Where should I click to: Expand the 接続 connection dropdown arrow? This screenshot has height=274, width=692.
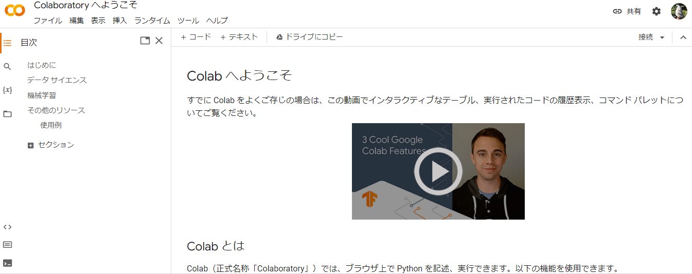point(662,37)
